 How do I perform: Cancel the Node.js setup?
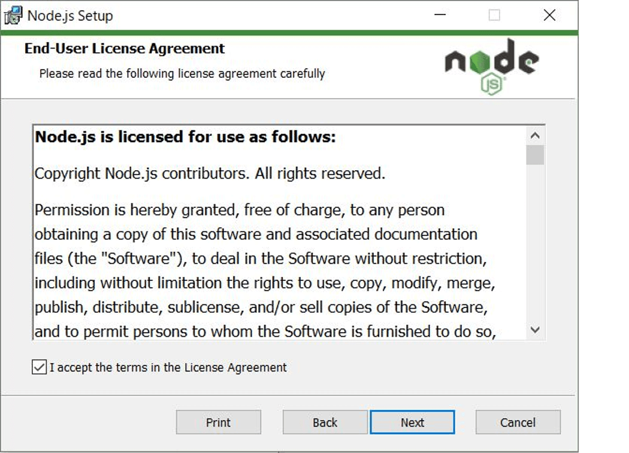coord(518,422)
